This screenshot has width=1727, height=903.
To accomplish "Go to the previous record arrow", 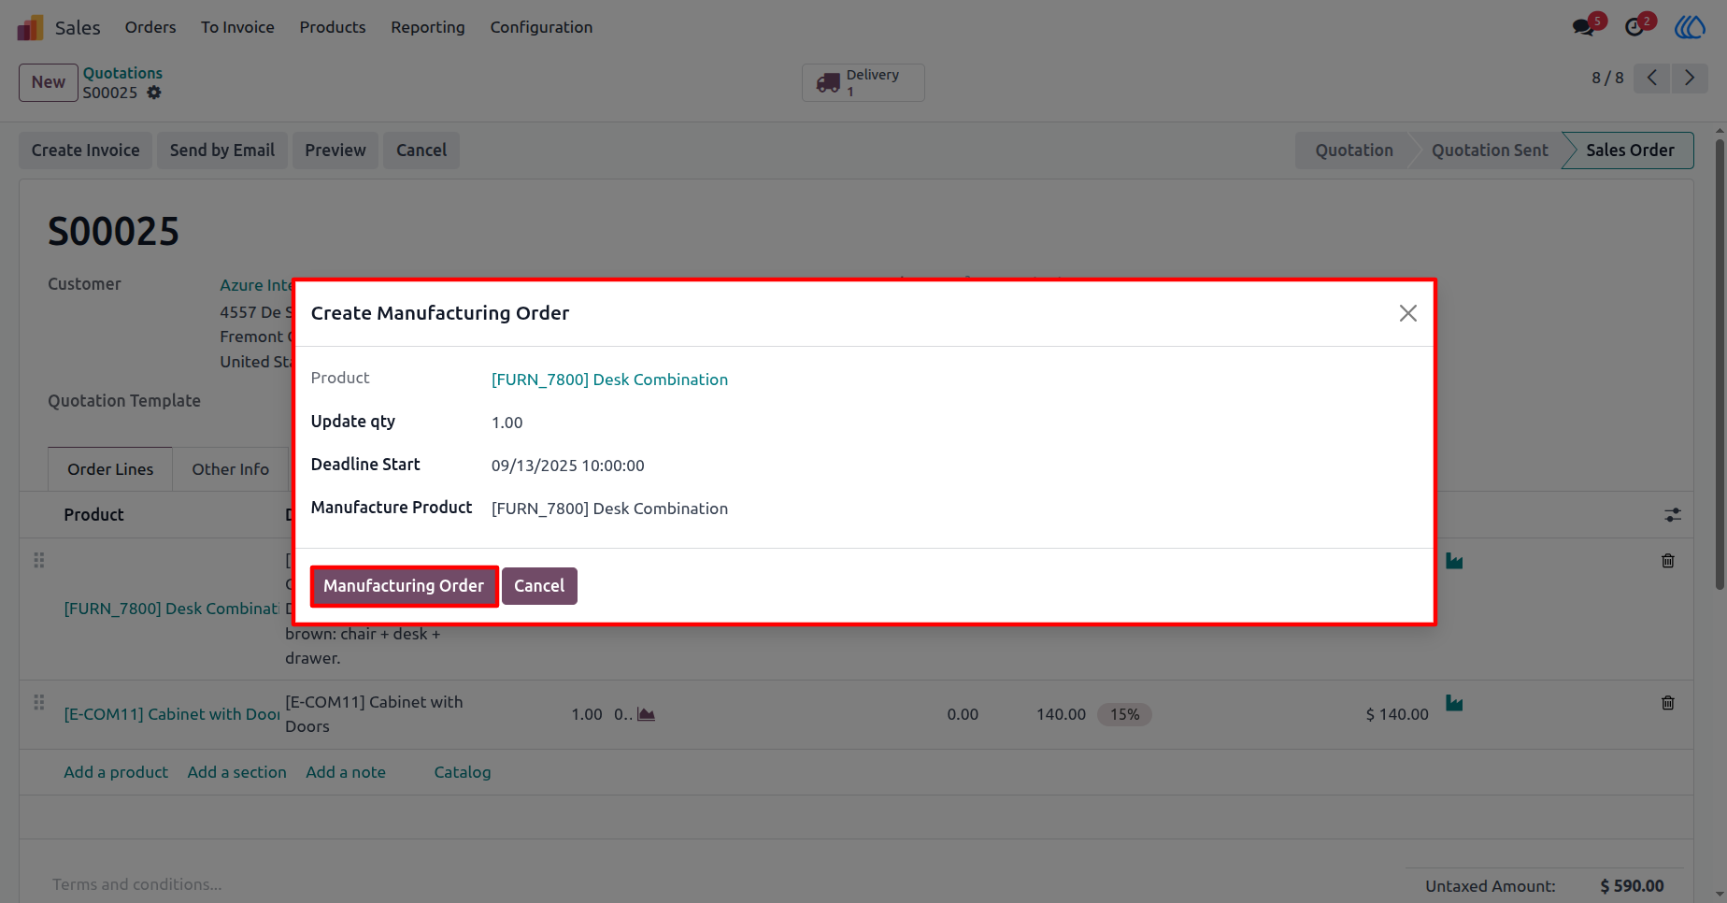I will coord(1652,78).
